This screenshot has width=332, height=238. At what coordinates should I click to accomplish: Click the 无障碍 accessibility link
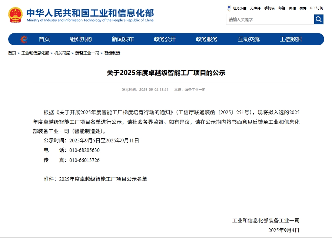point(255,8)
